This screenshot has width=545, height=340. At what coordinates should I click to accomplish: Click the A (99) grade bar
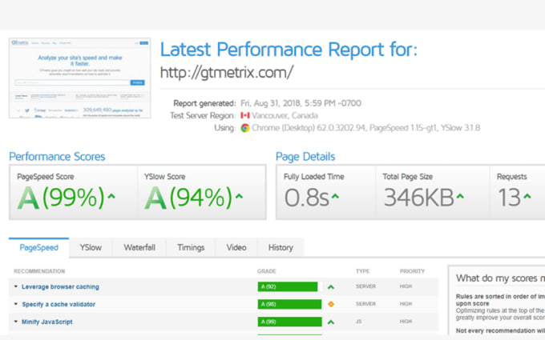(x=290, y=322)
